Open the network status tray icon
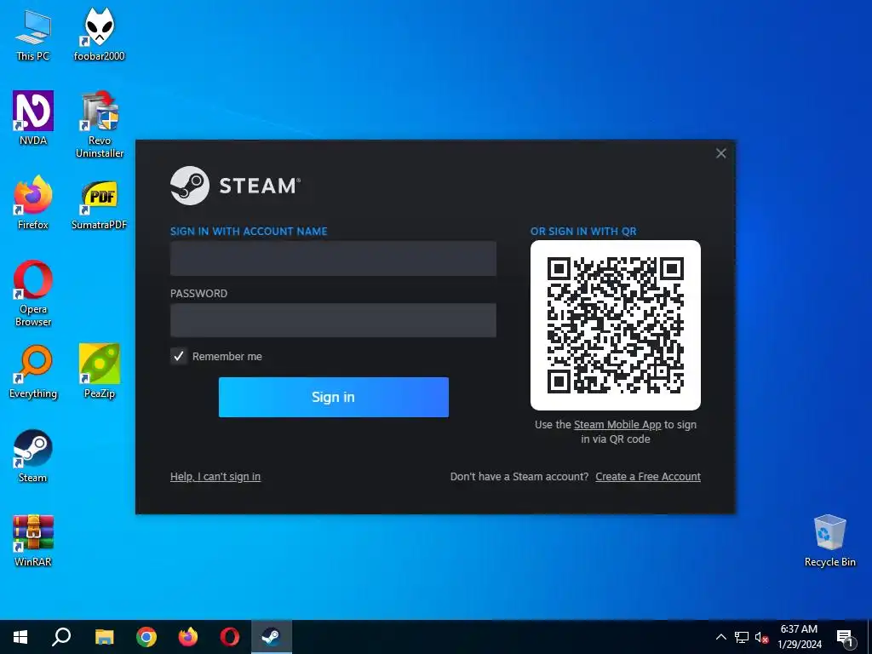This screenshot has width=872, height=654. pyautogui.click(x=742, y=637)
